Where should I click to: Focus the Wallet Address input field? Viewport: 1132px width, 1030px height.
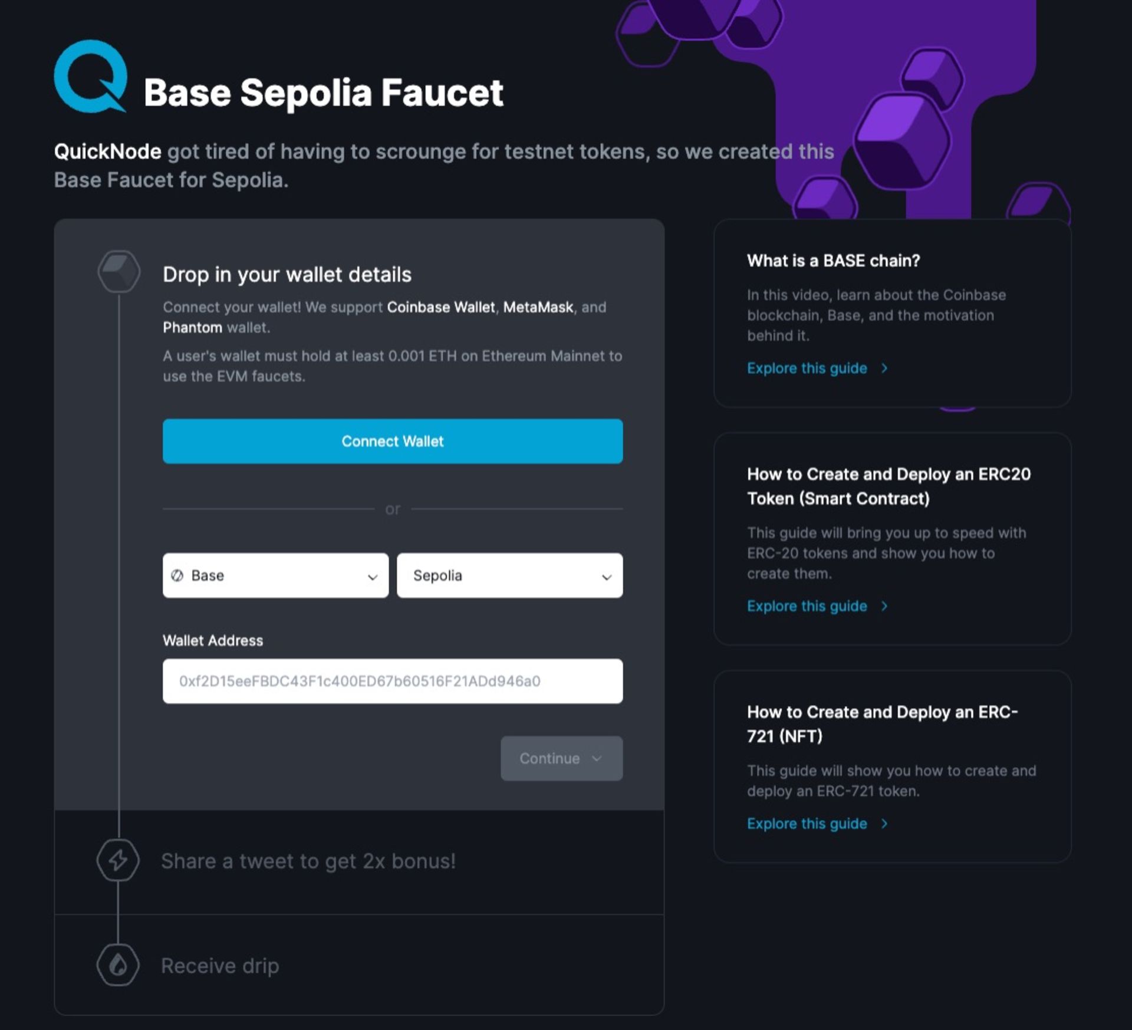(x=393, y=681)
